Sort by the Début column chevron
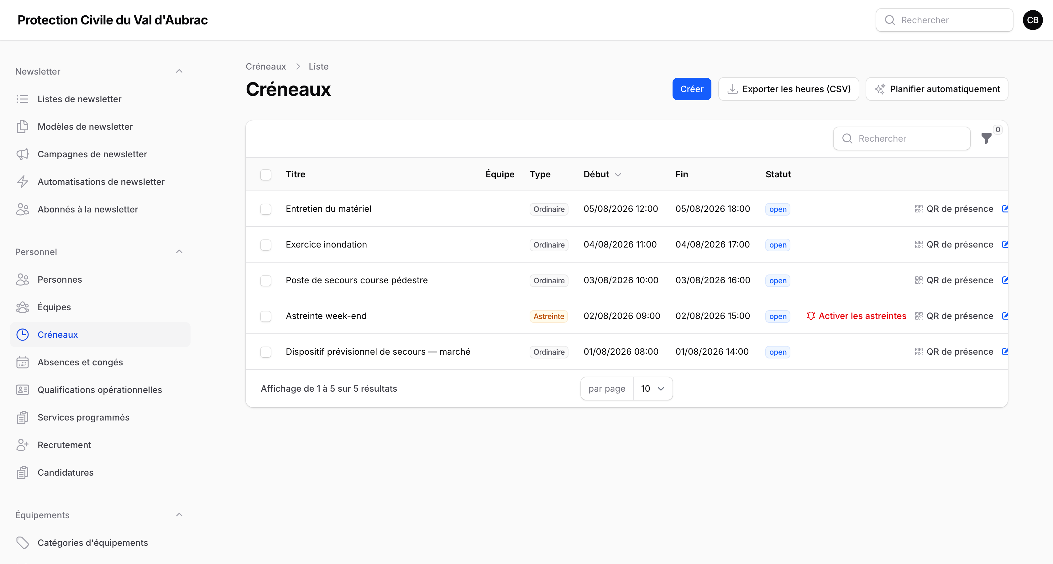This screenshot has width=1053, height=564. pos(618,175)
